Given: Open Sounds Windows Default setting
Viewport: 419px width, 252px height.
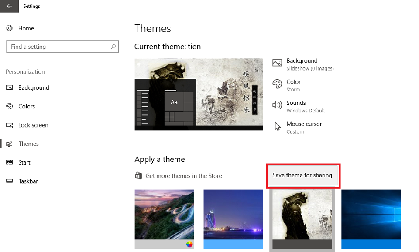Looking at the screenshot, I should coord(299,107).
